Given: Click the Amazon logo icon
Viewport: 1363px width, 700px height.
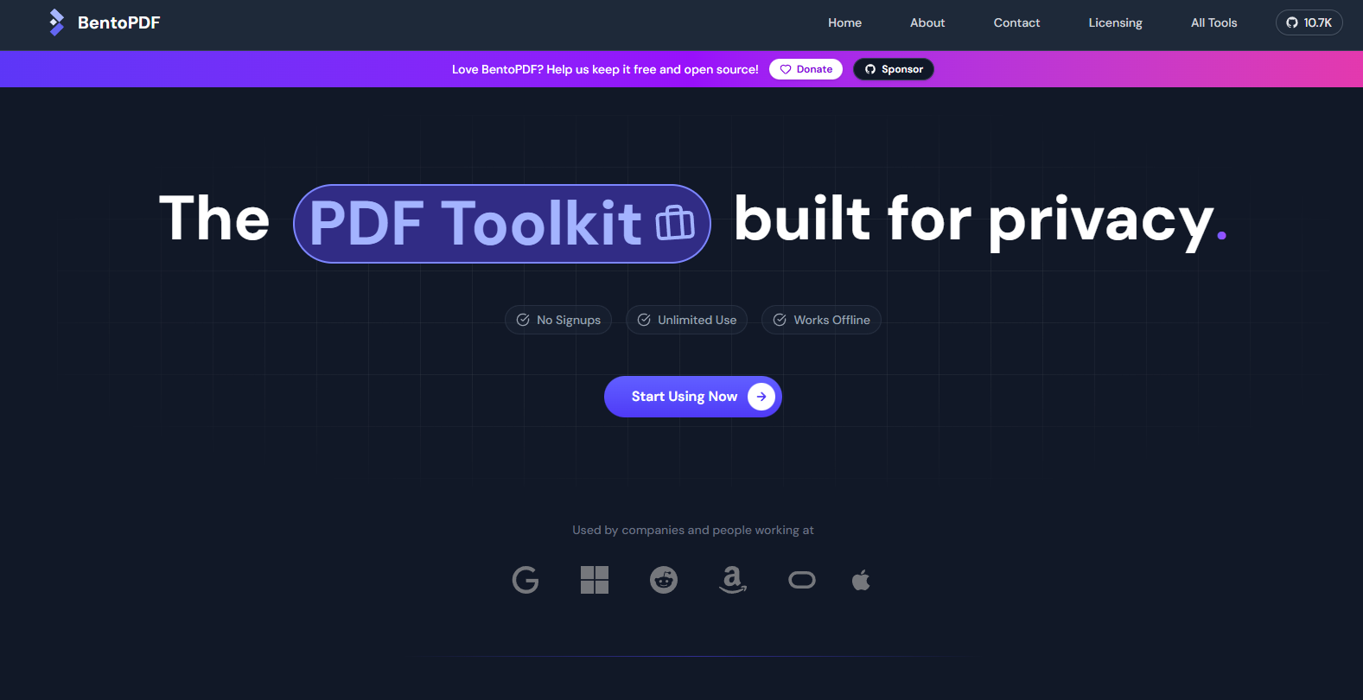Looking at the screenshot, I should pyautogui.click(x=733, y=580).
